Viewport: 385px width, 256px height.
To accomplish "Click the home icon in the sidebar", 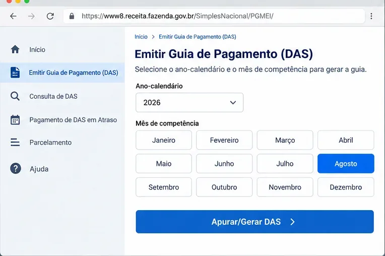I will point(15,49).
